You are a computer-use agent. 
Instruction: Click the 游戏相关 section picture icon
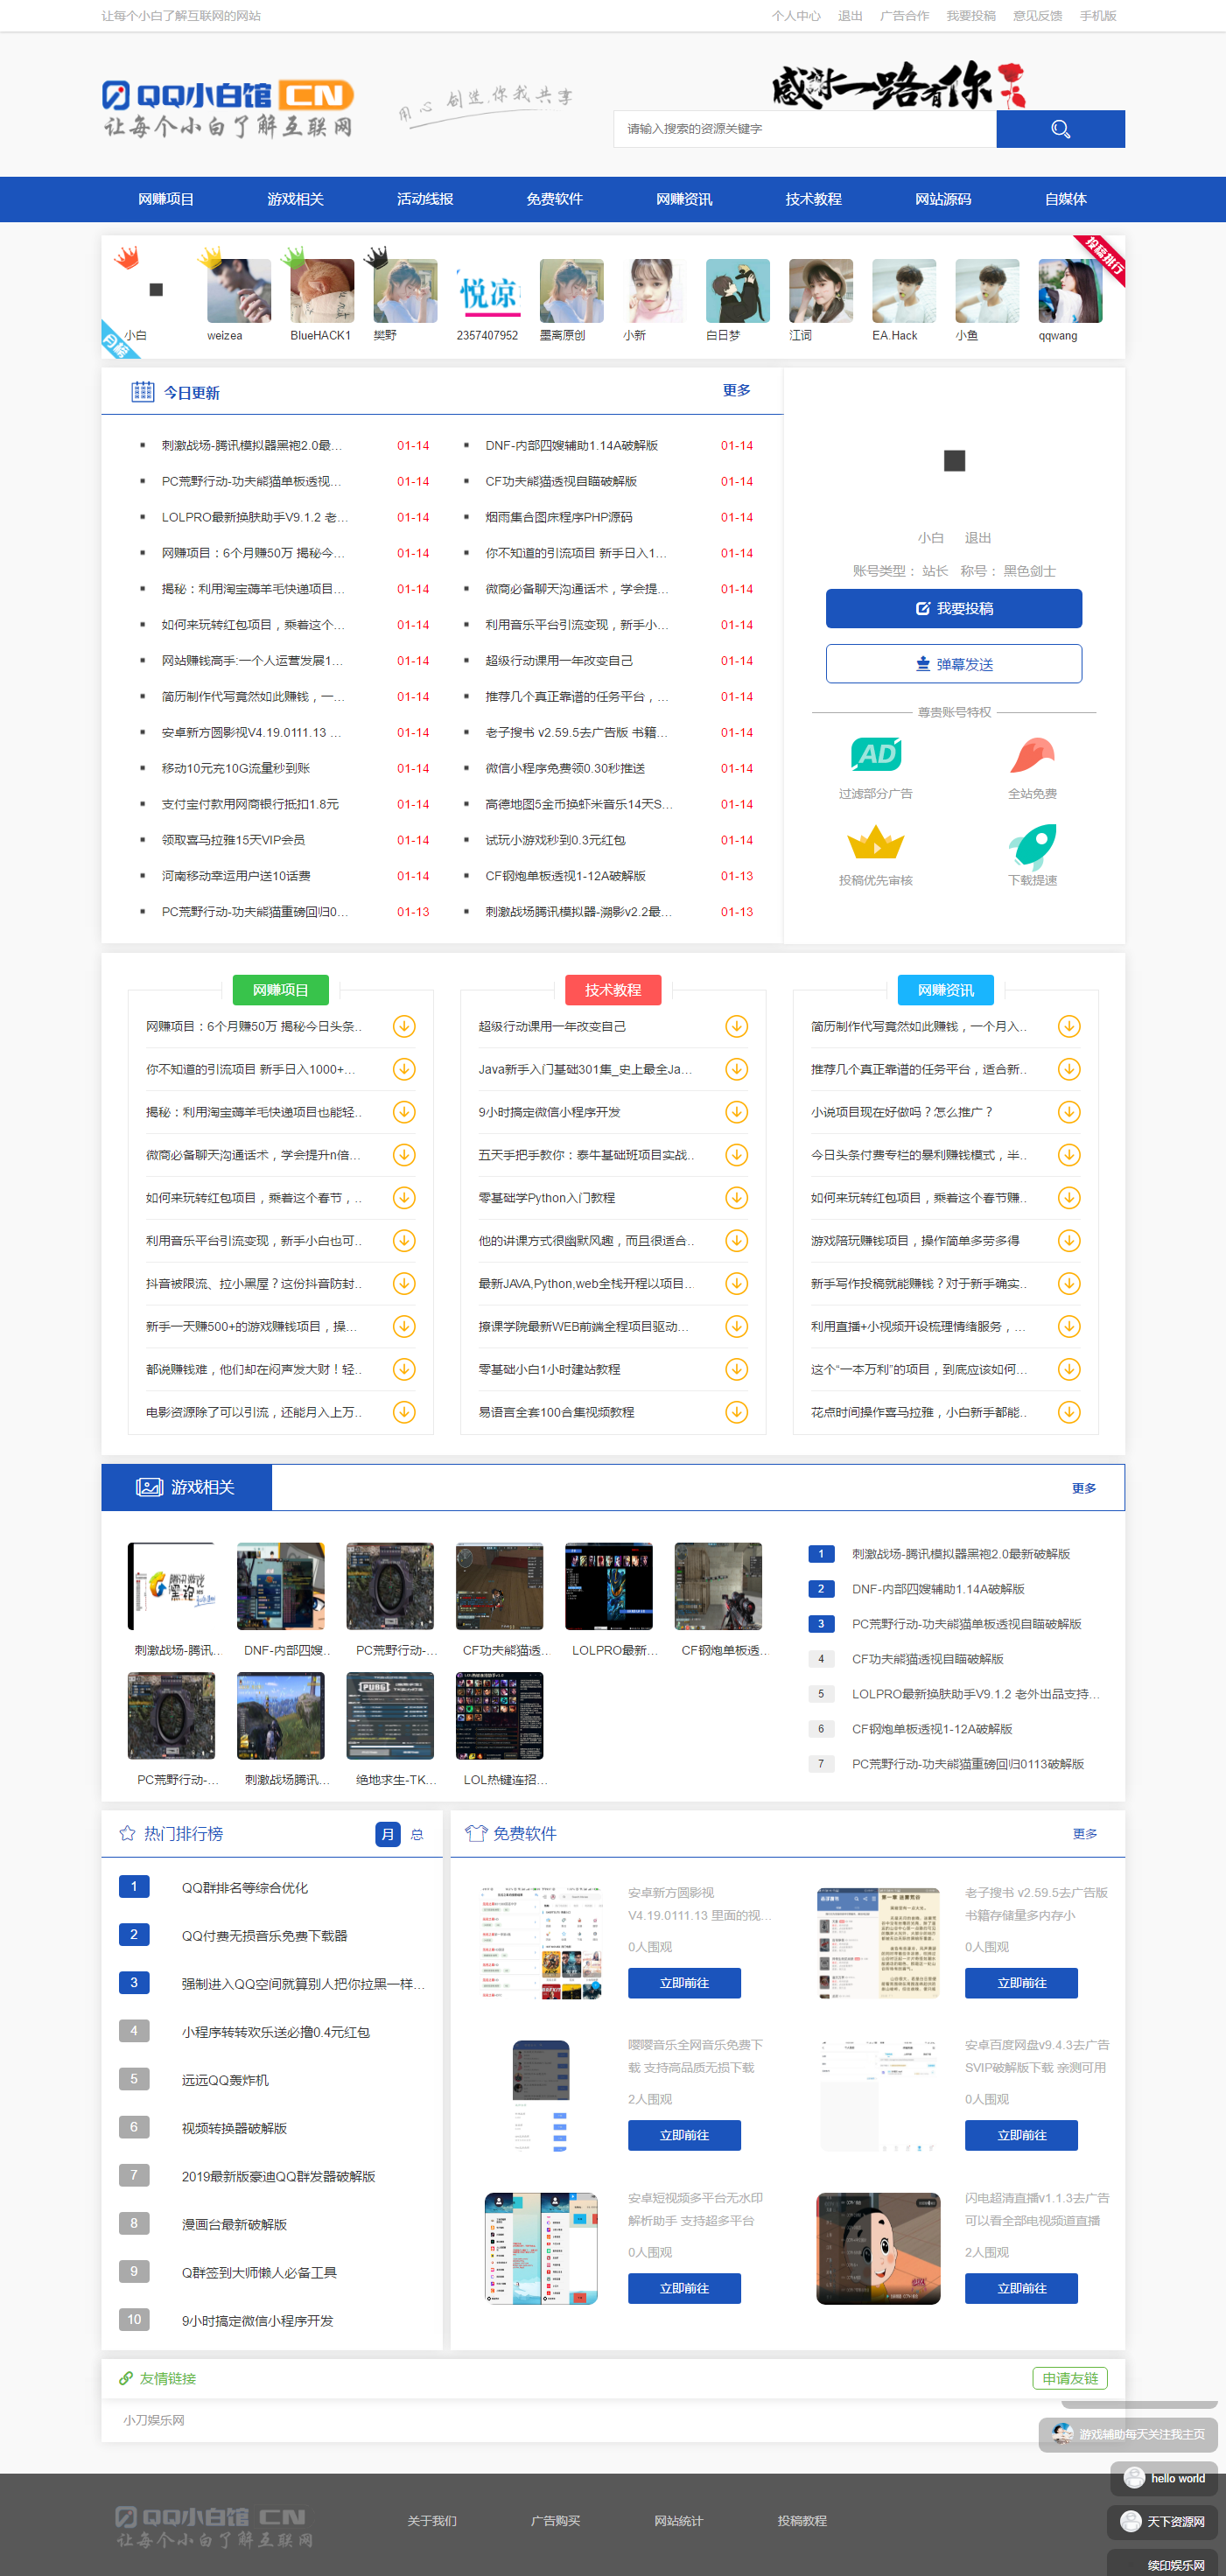pyautogui.click(x=149, y=1487)
